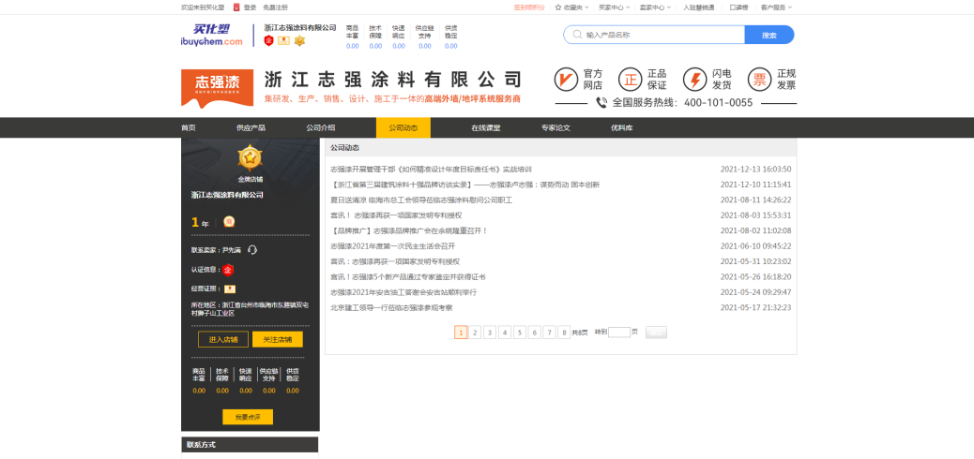Click the 关注店铺 button

tap(278, 339)
